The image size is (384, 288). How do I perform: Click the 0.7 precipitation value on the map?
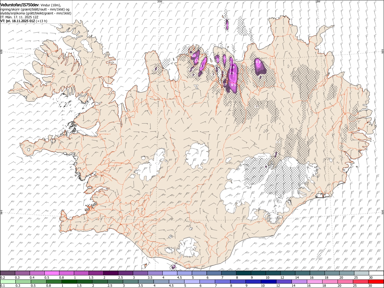click(x=194, y=56)
